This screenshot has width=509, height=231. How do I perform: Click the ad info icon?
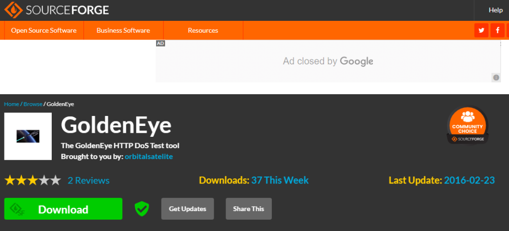pyautogui.click(x=496, y=77)
